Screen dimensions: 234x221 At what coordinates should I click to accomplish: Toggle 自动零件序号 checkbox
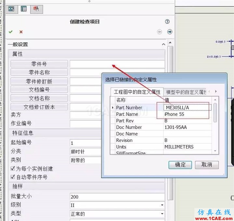click(13, 177)
